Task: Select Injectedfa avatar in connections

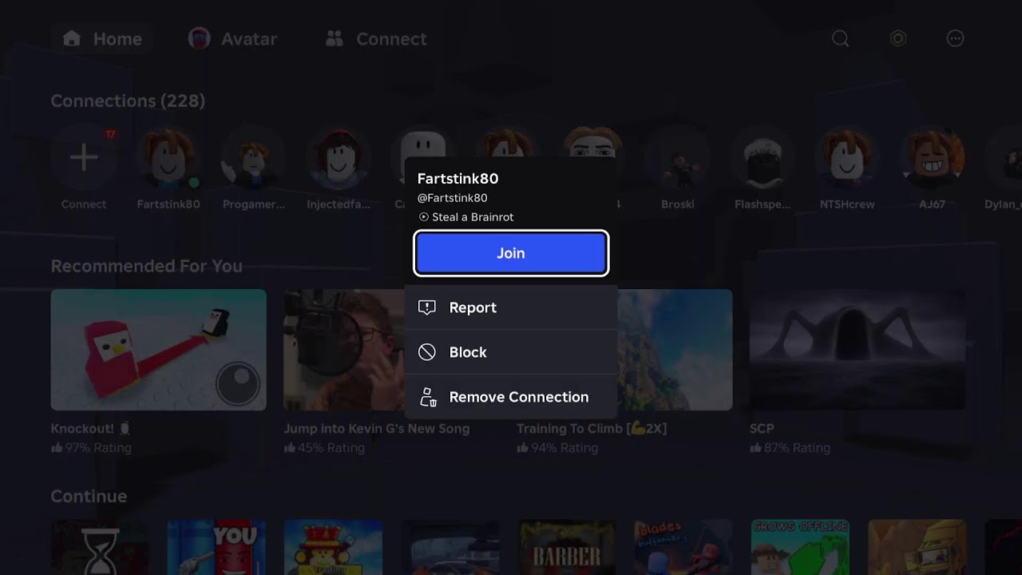Action: pos(338,157)
